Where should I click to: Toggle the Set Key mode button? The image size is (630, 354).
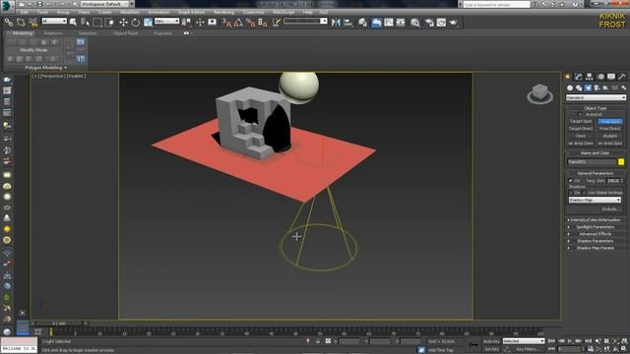491,350
